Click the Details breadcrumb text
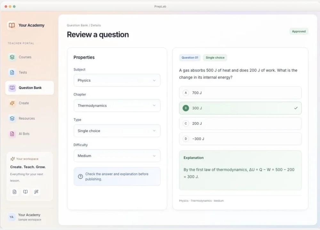The image size is (320, 230). click(96, 25)
